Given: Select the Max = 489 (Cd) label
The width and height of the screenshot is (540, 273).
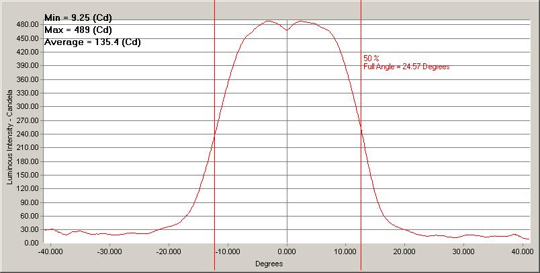Looking at the screenshot, I should pyautogui.click(x=78, y=30).
